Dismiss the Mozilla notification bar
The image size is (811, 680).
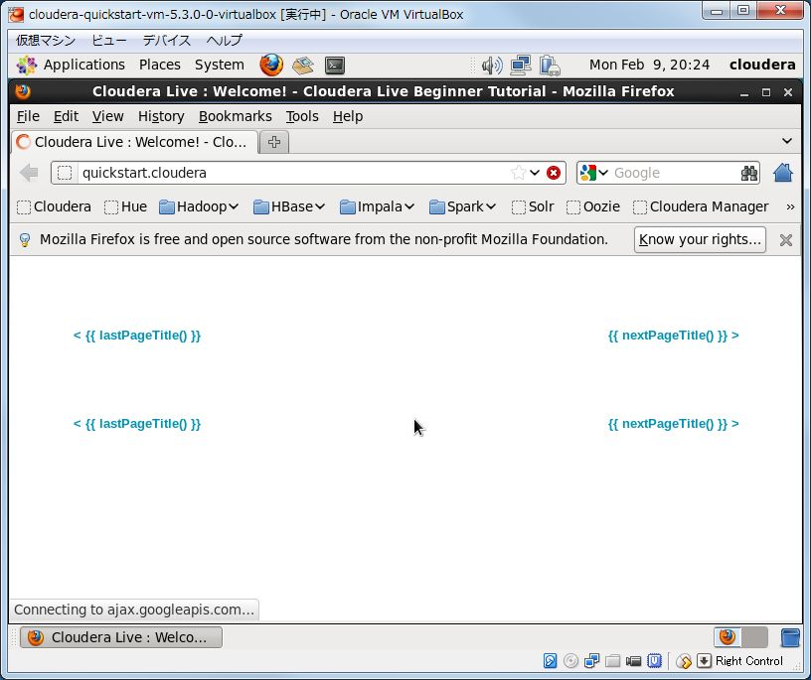[x=785, y=240]
